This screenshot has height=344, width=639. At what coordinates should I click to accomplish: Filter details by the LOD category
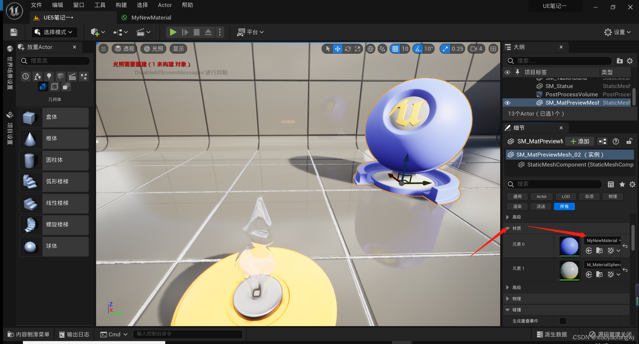(x=565, y=196)
